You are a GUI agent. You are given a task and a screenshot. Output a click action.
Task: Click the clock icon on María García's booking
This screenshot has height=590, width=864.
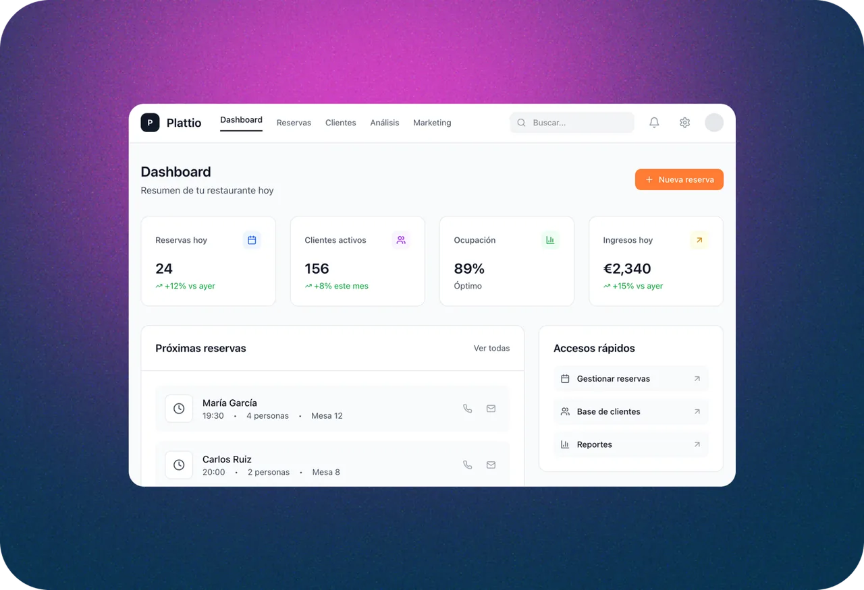coord(179,409)
